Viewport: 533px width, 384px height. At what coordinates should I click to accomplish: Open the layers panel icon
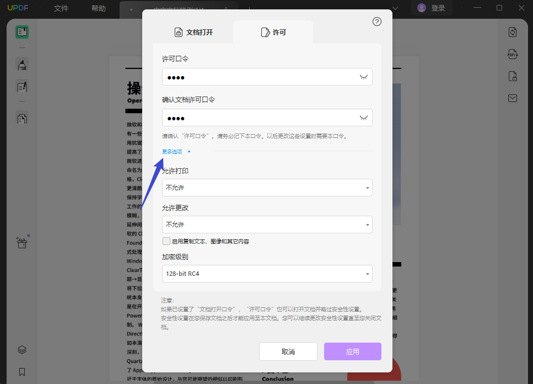[22, 350]
